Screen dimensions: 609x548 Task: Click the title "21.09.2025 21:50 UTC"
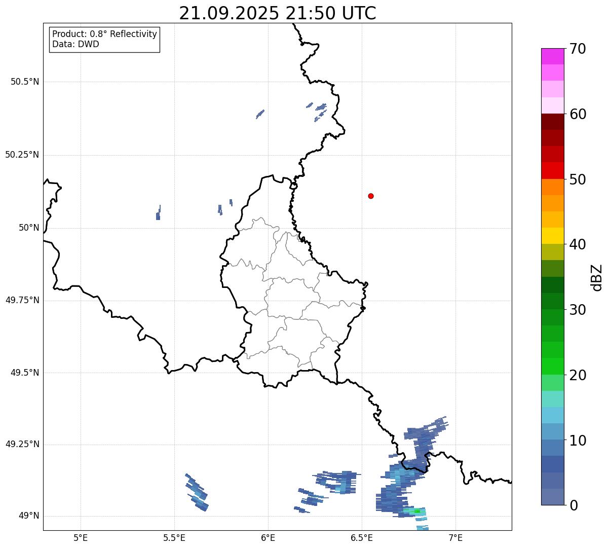click(278, 13)
